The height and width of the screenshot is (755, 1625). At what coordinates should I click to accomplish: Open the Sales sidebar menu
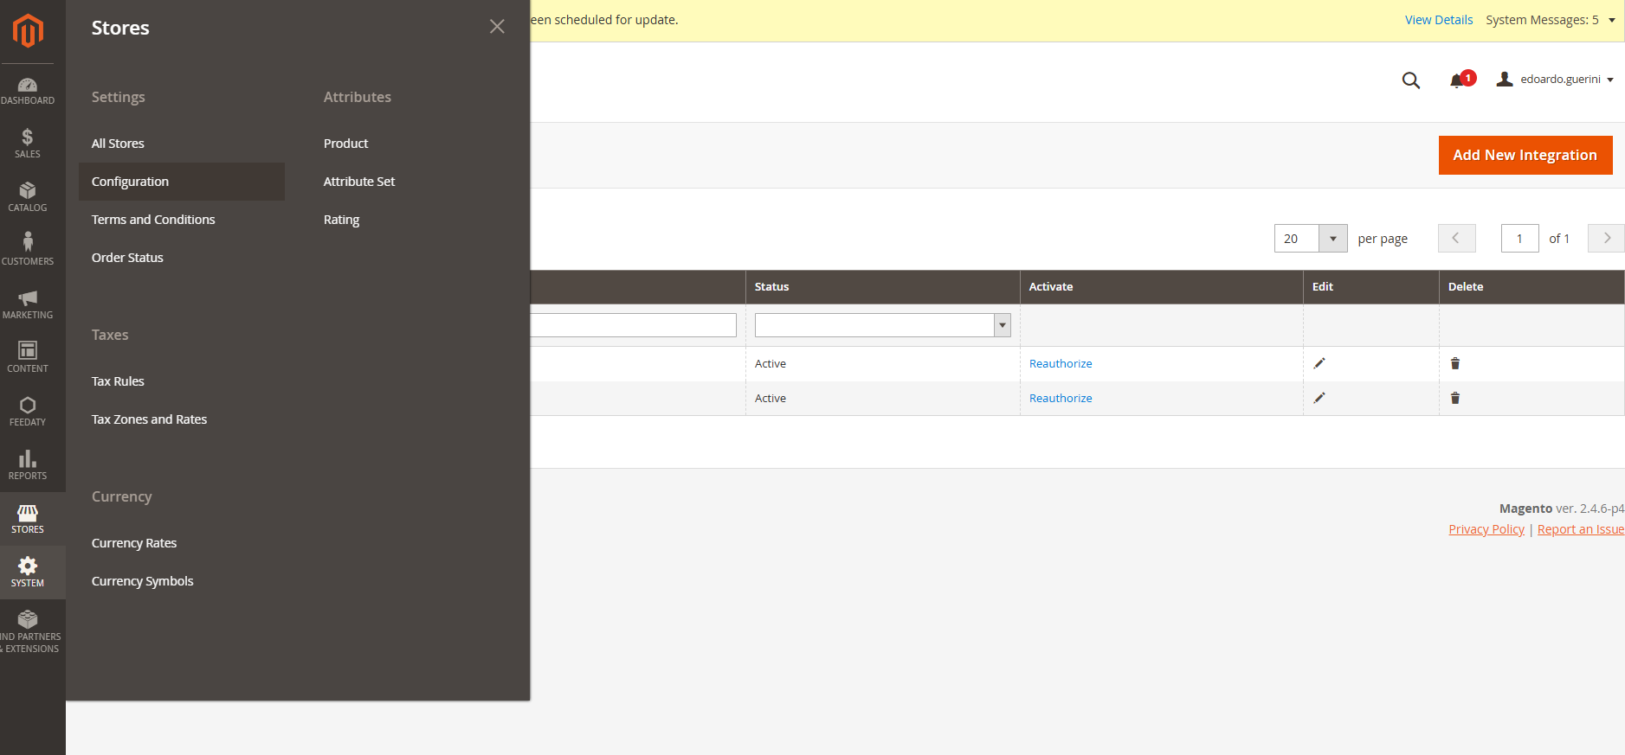28,144
